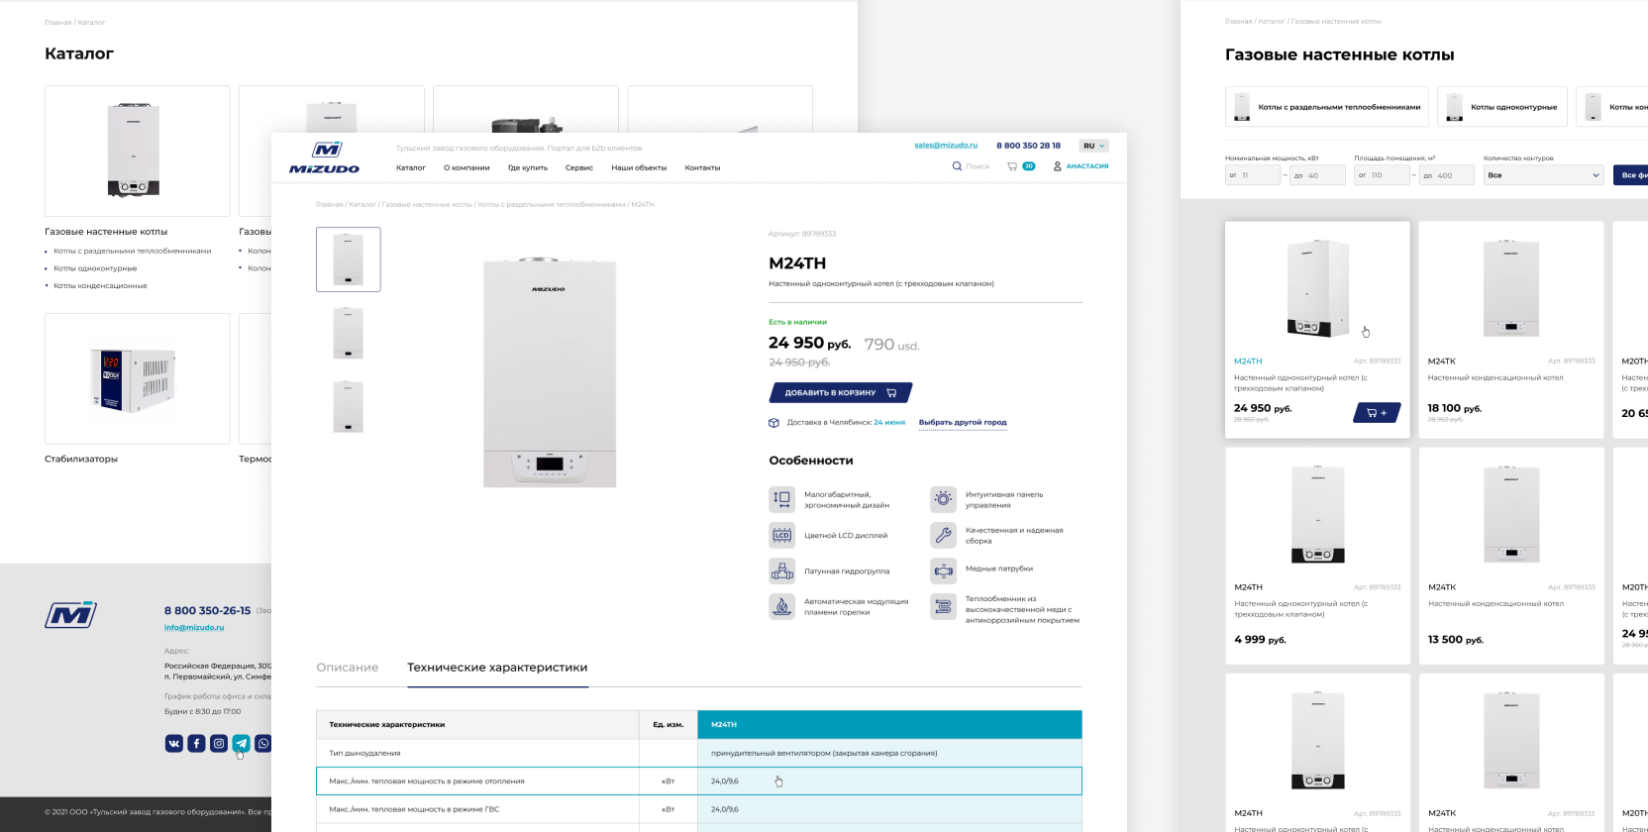
Task: Click the 8 800 350 28 18 phone number
Action: pos(1028,146)
